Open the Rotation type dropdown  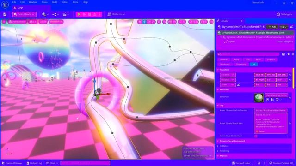(x=228, y=80)
